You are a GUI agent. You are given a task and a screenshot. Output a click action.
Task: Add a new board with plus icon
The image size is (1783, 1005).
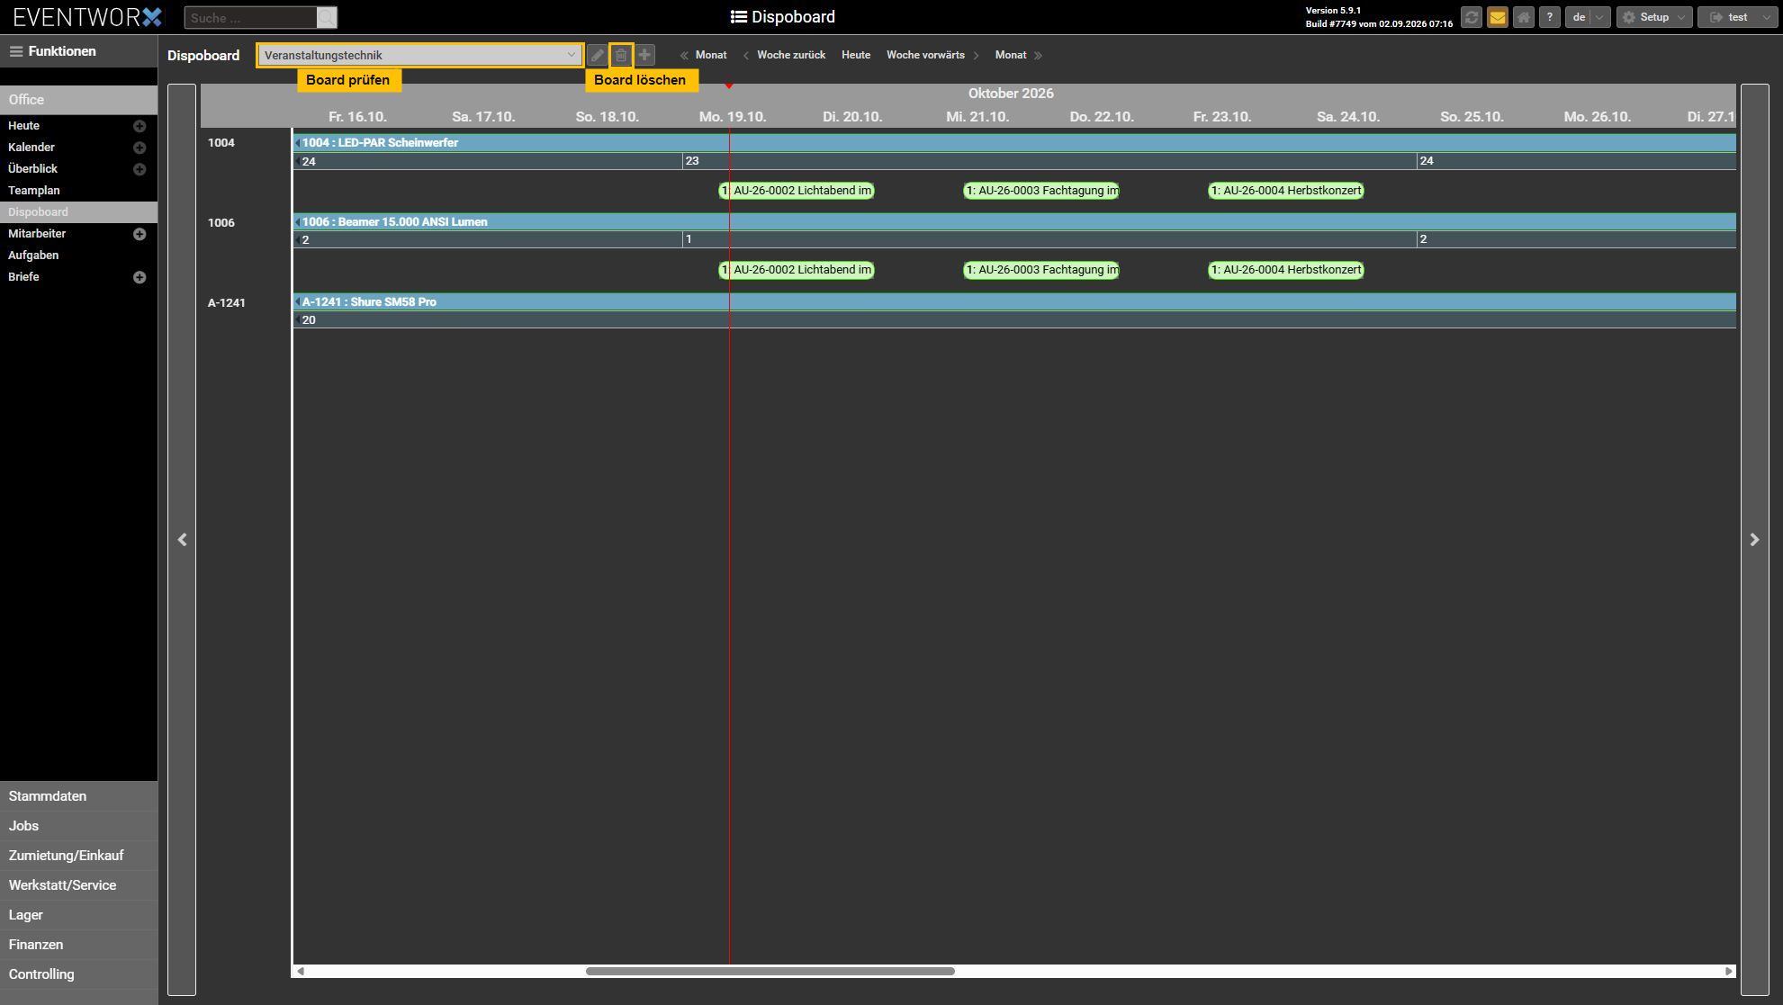coord(645,55)
